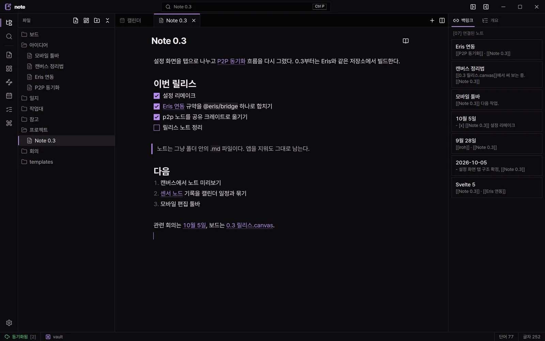
Task: Follow the P2P 동기화 link
Action: pos(231,61)
